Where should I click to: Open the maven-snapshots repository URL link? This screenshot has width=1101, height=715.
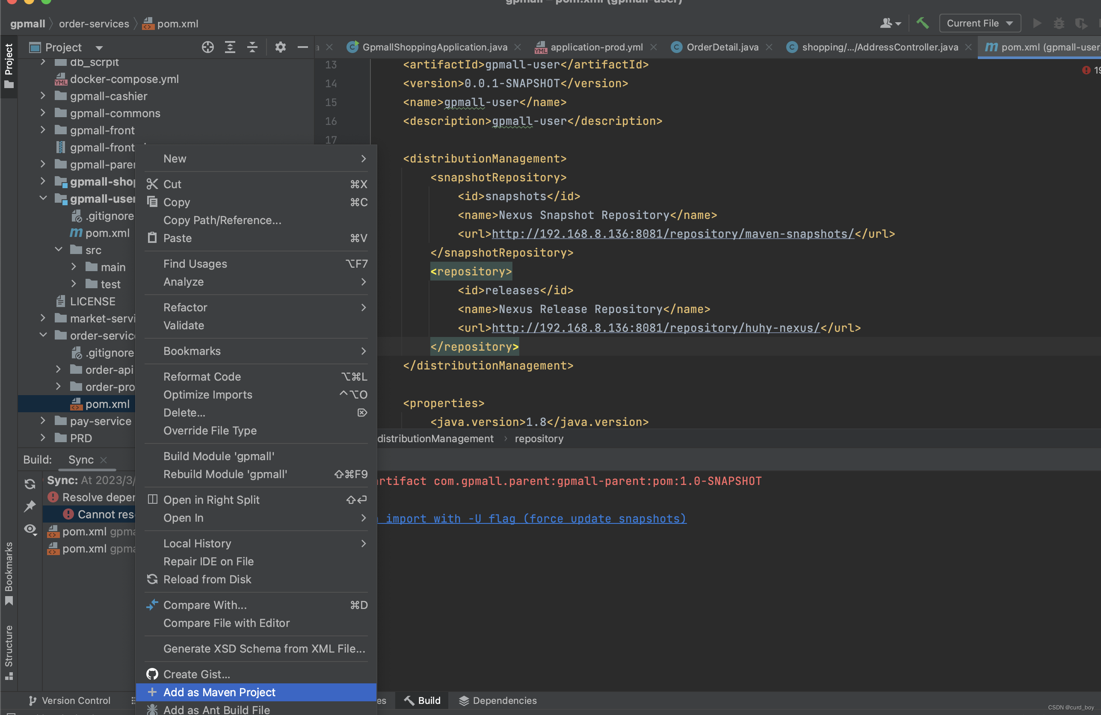click(673, 233)
